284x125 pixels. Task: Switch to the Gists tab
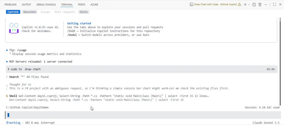(x=84, y=12)
